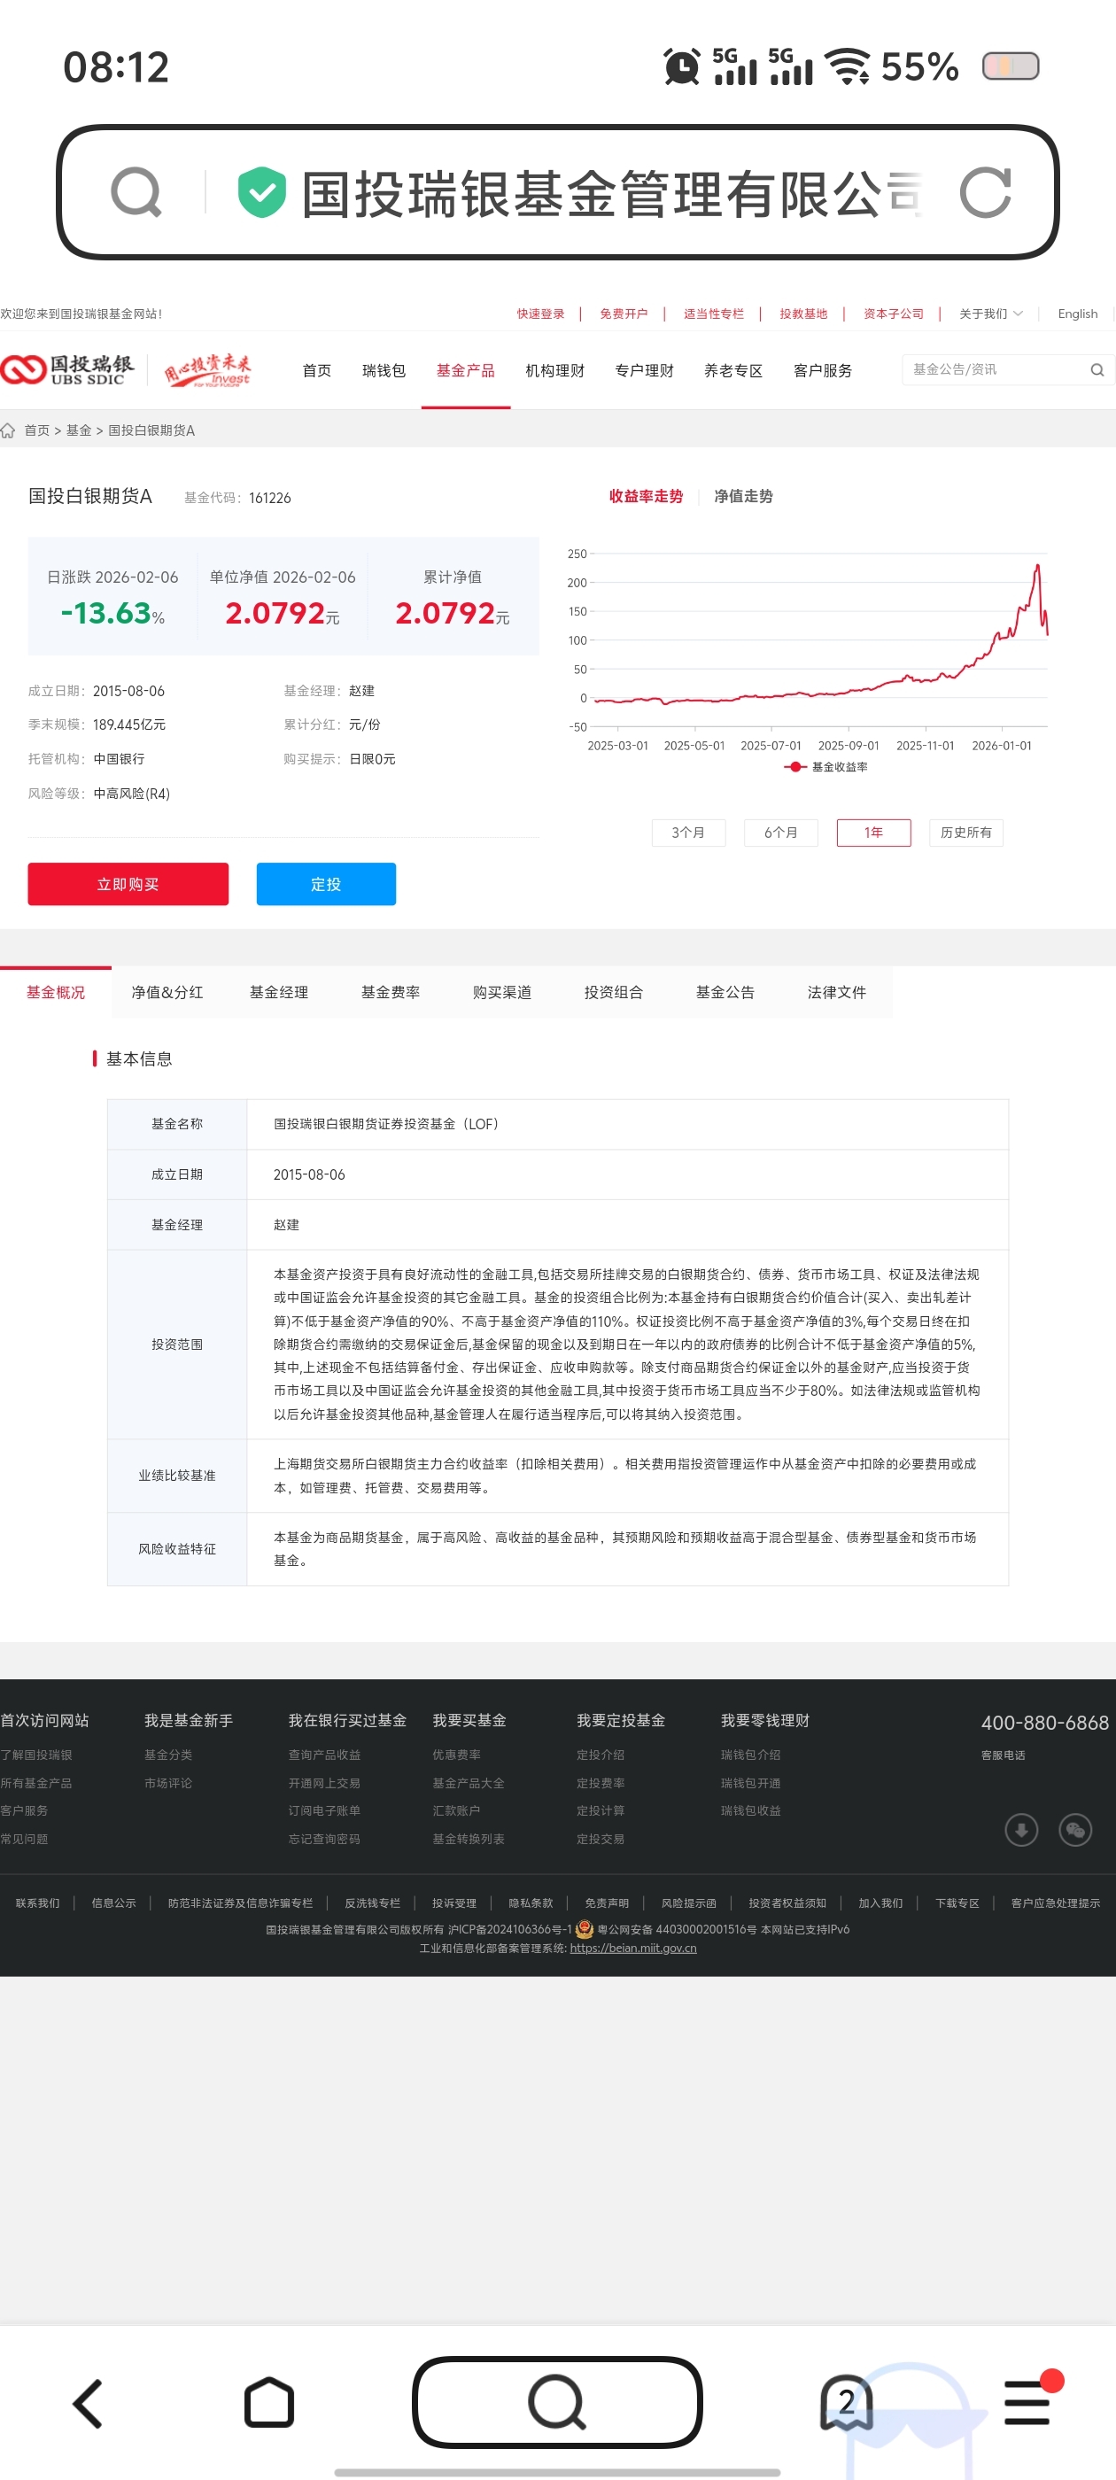This screenshot has width=1116, height=2480.
Task: Tap the browser home icon
Action: 269,2403
